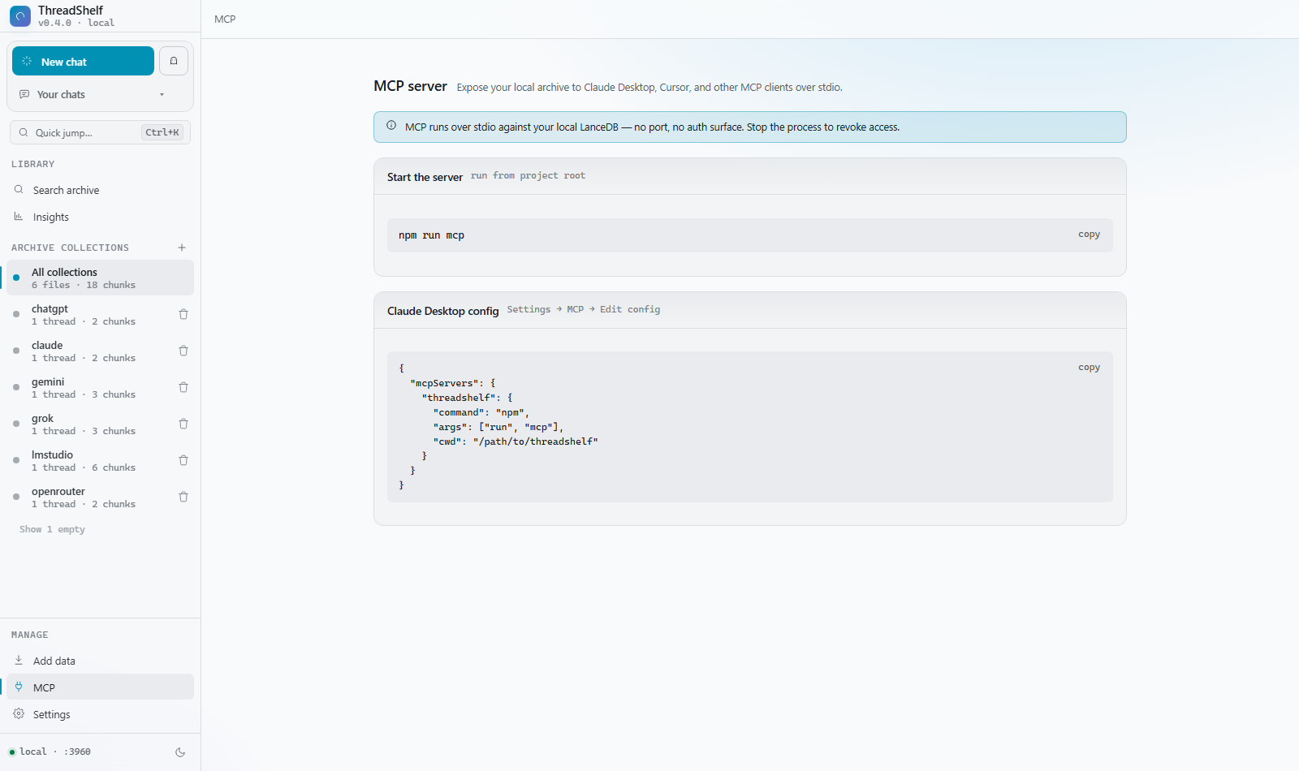Screen dimensions: 1299x771
Task: Click the Settings → MCP → Edit config hint
Action: pos(584,309)
